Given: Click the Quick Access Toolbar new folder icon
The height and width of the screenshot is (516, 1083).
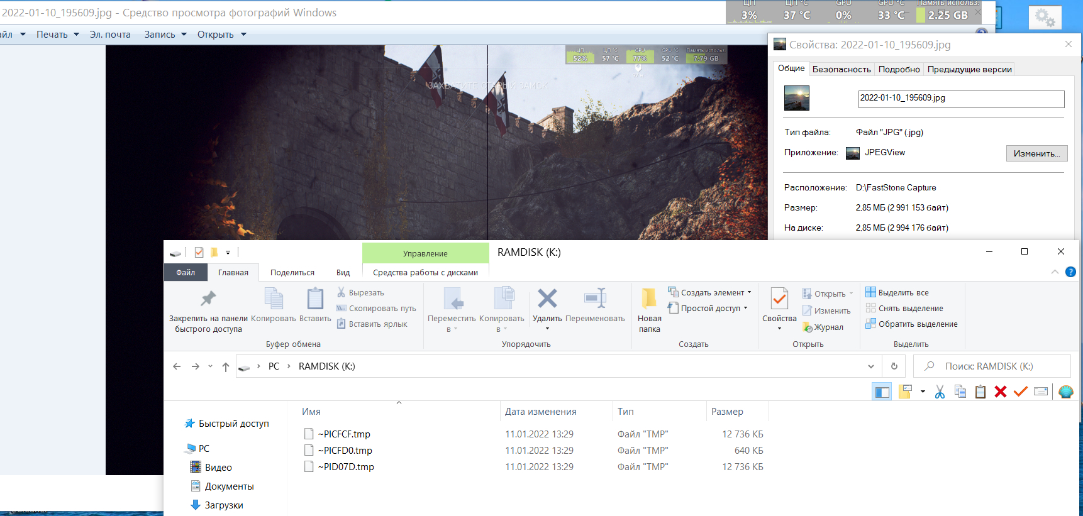Looking at the screenshot, I should tap(214, 253).
